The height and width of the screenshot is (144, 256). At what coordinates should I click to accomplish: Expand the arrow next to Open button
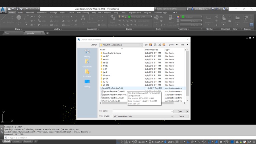187,111
